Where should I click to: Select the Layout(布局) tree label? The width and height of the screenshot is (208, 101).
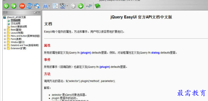(17, 33)
